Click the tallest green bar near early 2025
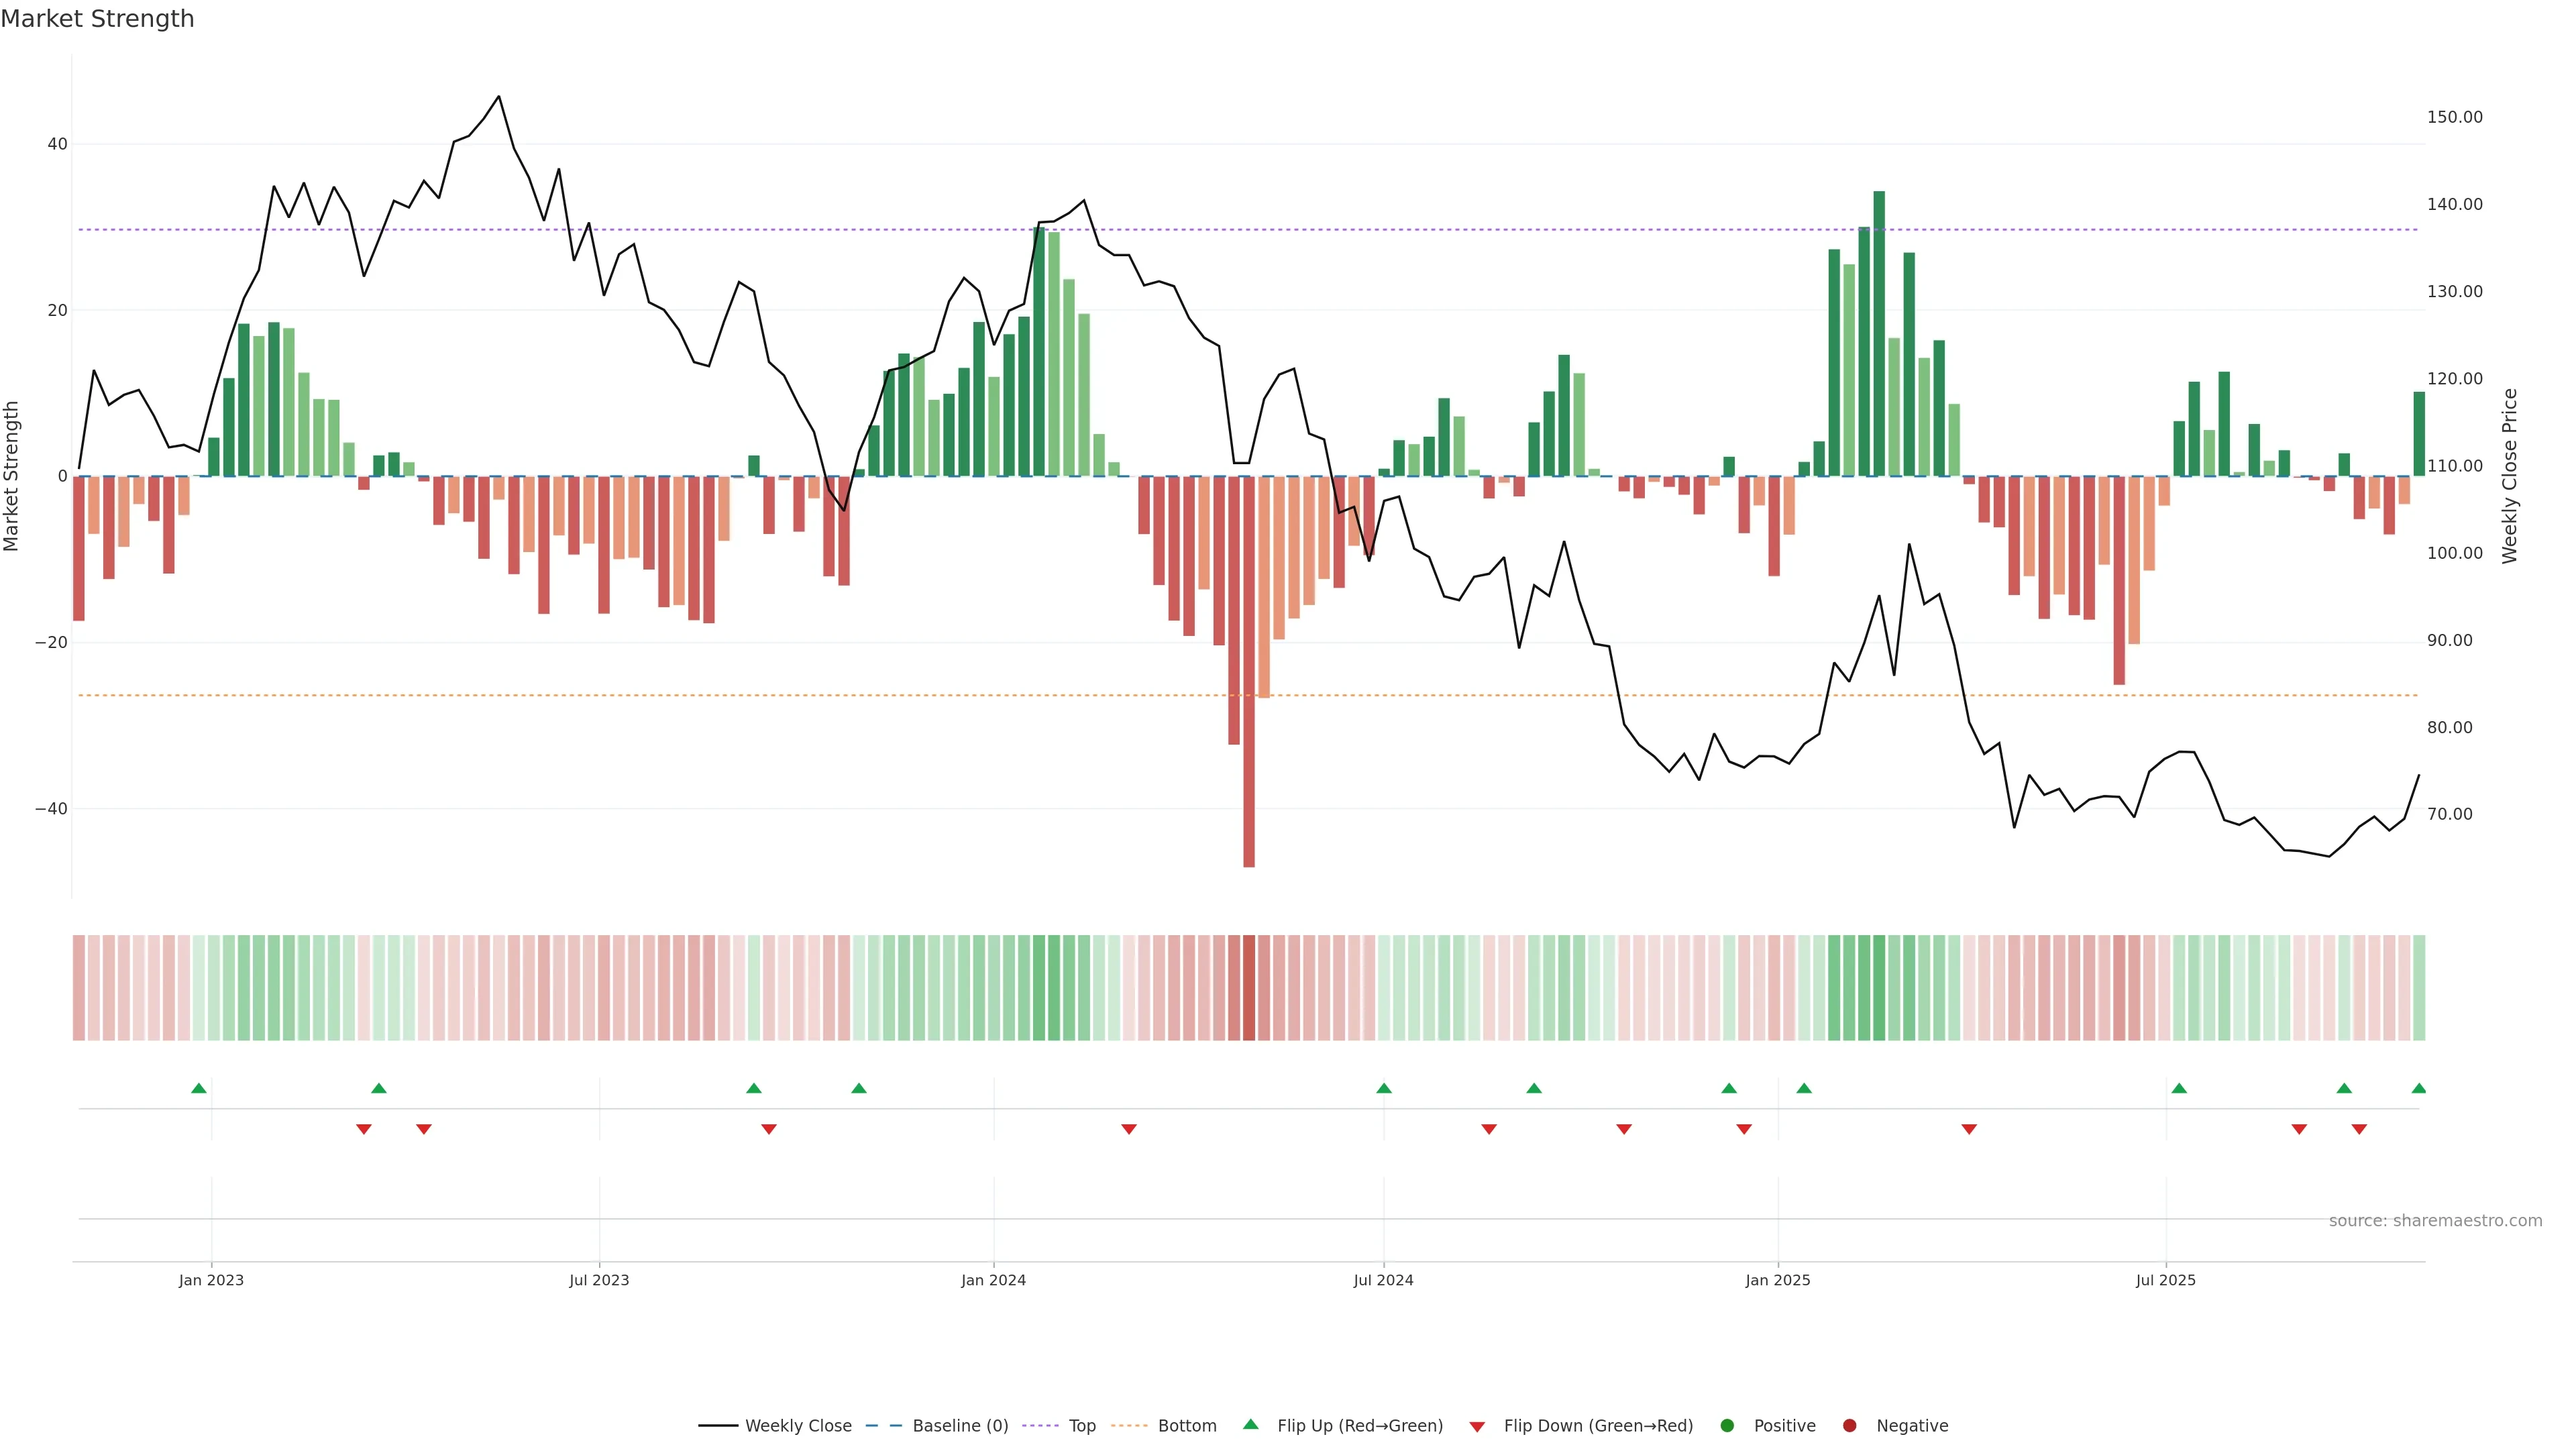The height and width of the screenshot is (1449, 2576). point(1879,330)
